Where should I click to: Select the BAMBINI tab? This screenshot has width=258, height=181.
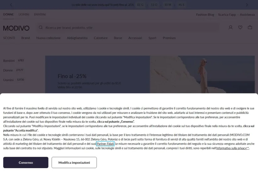40,14
